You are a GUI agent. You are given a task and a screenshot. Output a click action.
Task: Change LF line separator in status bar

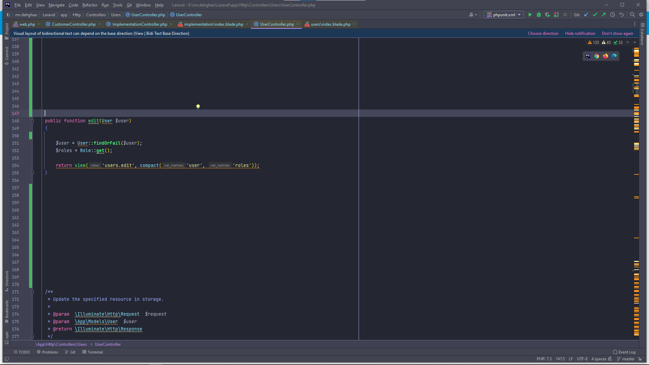click(571, 359)
